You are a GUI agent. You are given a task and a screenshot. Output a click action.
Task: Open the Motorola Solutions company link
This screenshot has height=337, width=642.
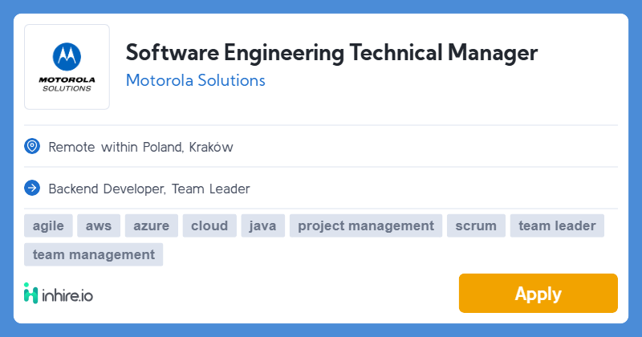coord(195,80)
